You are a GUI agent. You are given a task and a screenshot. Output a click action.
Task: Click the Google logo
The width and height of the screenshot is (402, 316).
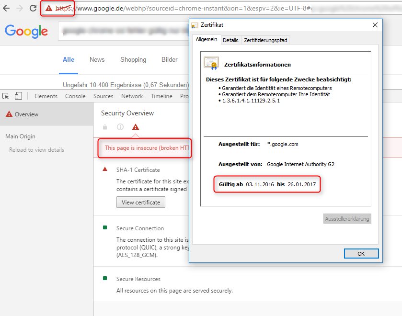point(26,31)
